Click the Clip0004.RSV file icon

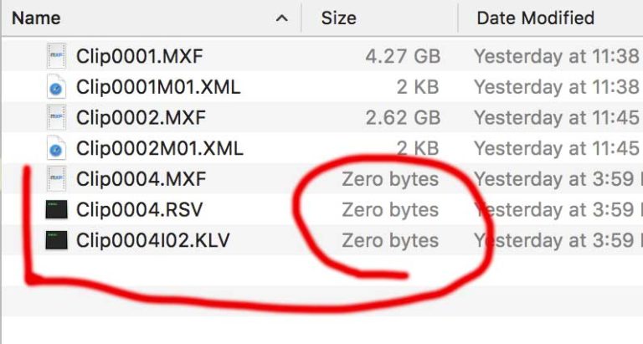(56, 210)
